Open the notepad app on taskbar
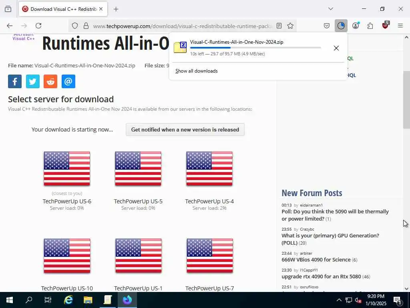The height and width of the screenshot is (308, 410). [x=107, y=300]
